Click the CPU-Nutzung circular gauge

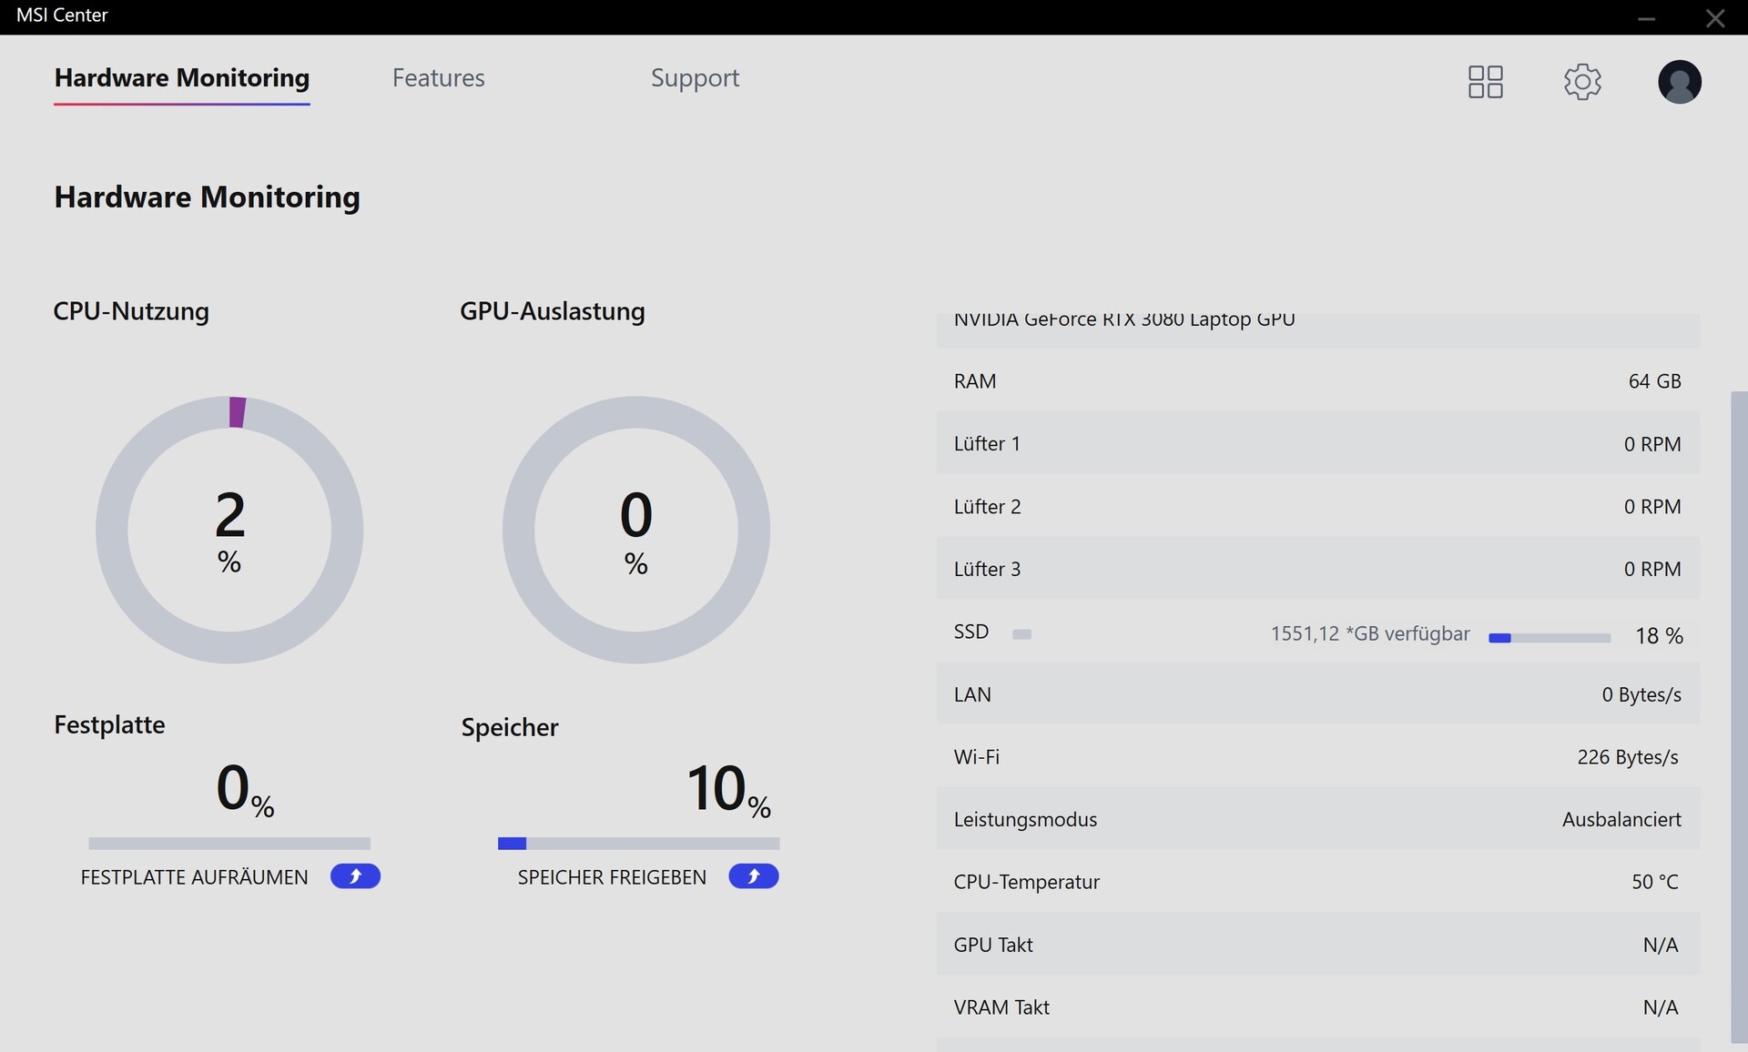click(229, 530)
